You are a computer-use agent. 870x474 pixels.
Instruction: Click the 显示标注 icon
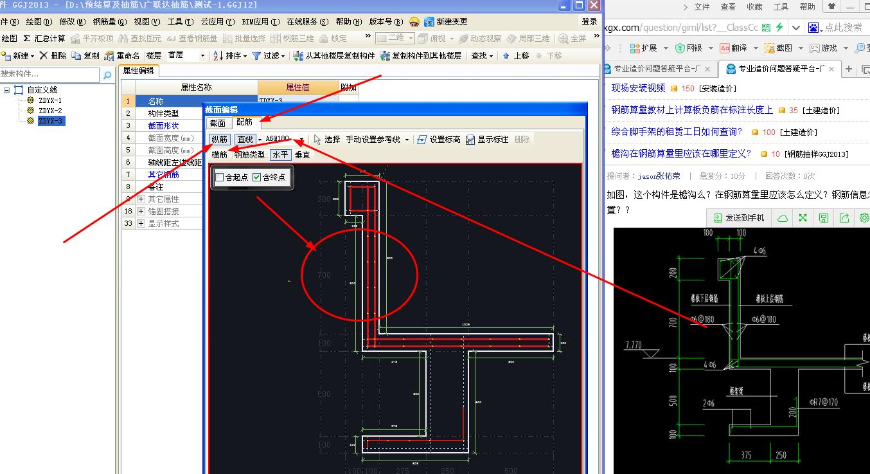(470, 139)
